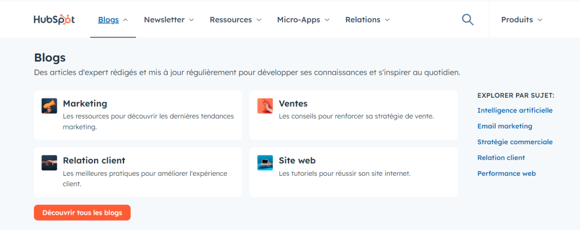Click the HubSpot logo
The height and width of the screenshot is (230, 580).
click(54, 20)
